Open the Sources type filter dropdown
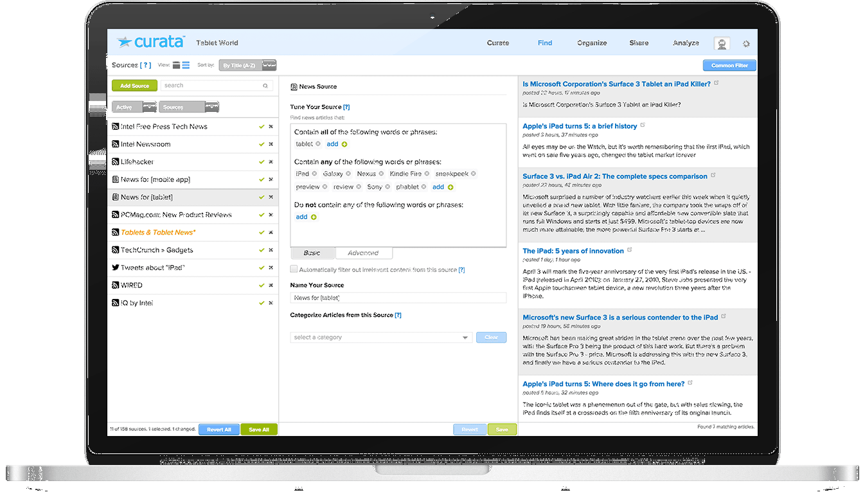This screenshot has height=501, width=865. (x=189, y=107)
